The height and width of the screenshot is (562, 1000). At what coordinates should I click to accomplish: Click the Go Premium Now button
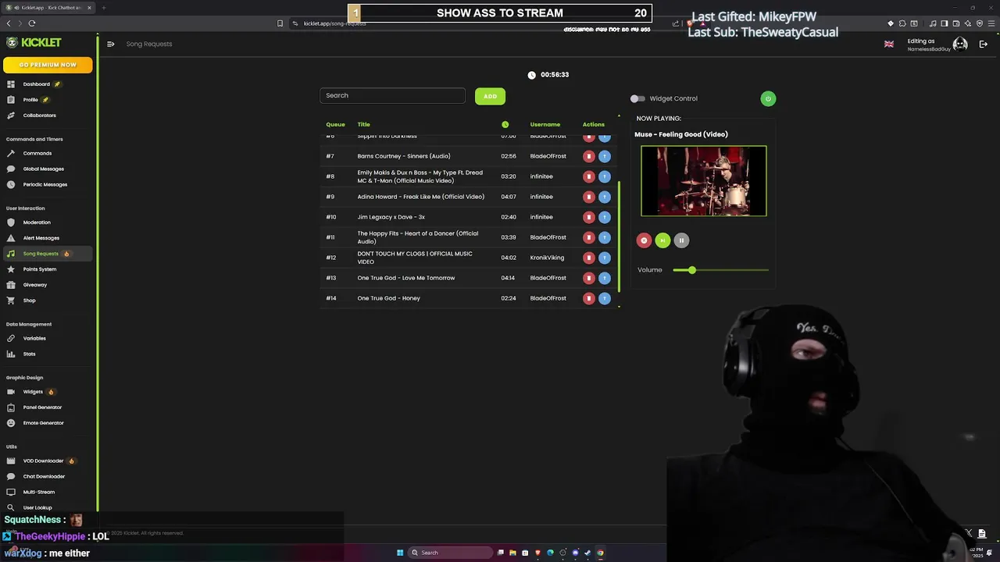point(48,65)
